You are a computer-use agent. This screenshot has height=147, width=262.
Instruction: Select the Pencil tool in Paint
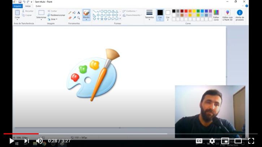[70, 13]
